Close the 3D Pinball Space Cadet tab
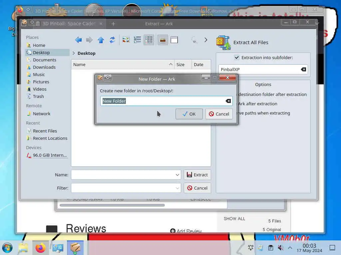Viewport: 341px width, 255px height. [101, 24]
